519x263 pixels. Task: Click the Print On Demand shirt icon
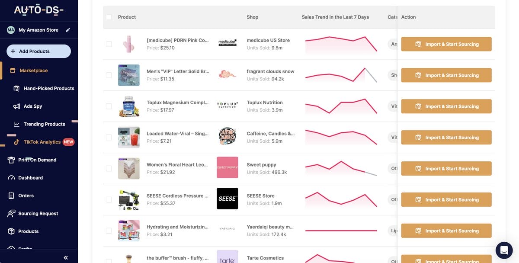pos(11,160)
